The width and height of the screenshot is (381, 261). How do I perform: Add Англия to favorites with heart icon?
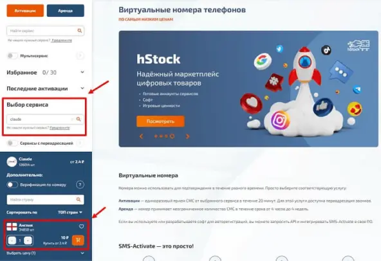tap(81, 226)
